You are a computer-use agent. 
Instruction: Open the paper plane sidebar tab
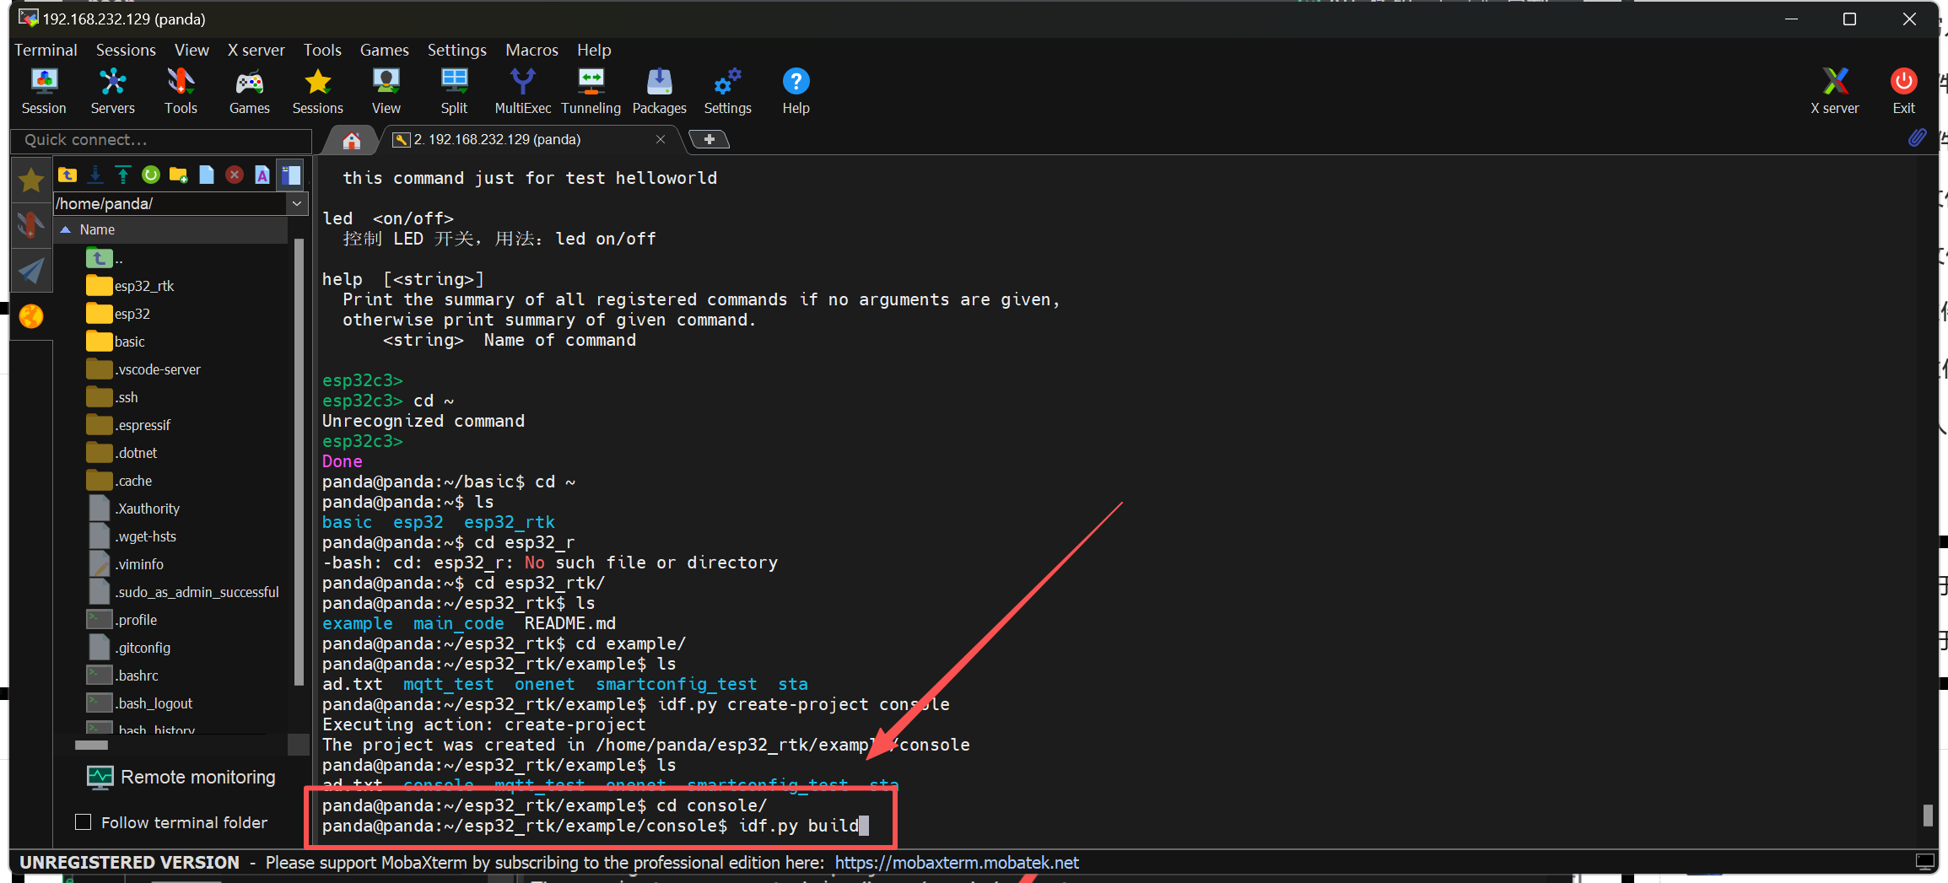[31, 271]
